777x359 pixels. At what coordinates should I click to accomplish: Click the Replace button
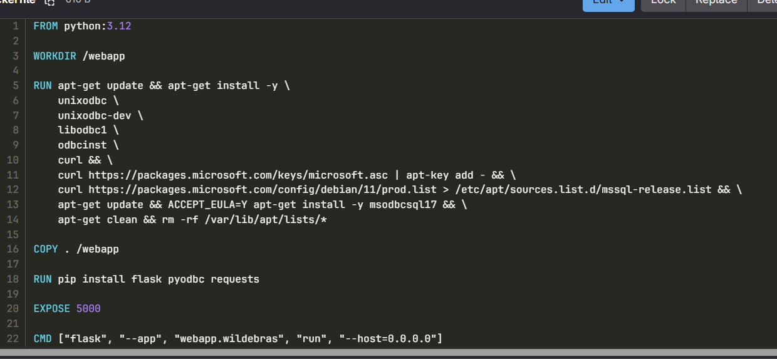pyautogui.click(x=716, y=3)
